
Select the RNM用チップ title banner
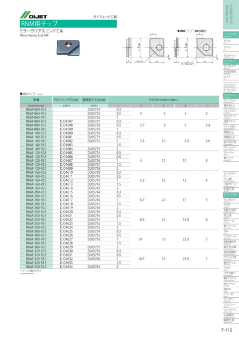(68, 23)
